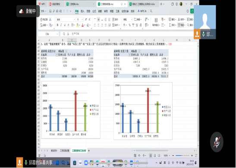Open the 公式 ribbon tab

click(x=94, y=11)
